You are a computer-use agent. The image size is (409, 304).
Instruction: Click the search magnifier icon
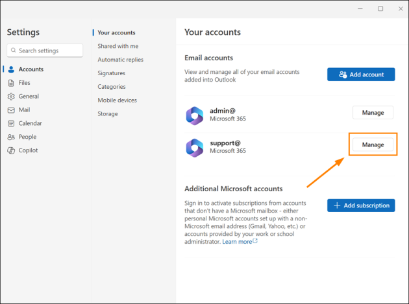[x=13, y=50]
